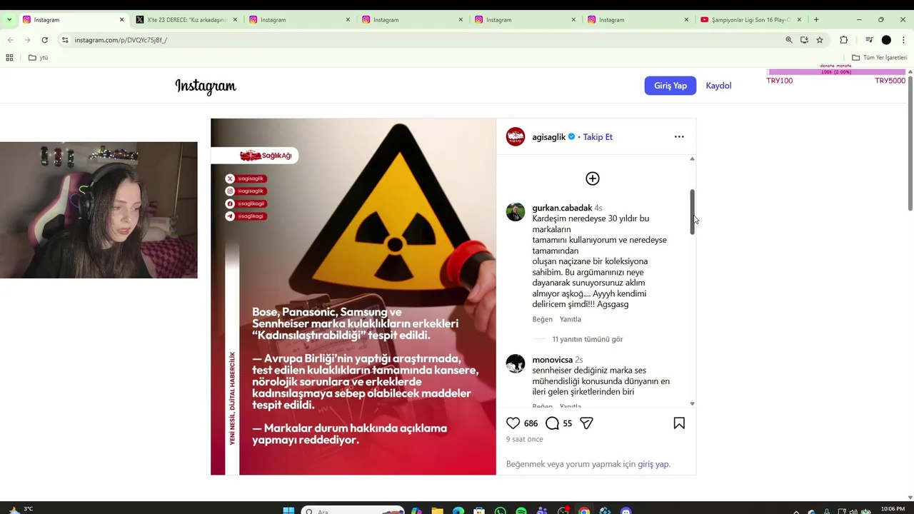Open Spotify from the taskbar
The image size is (914, 514).
pyautogui.click(x=521, y=510)
